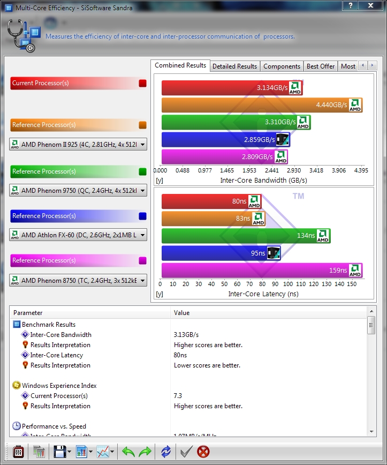The image size is (387, 465).
Task: Click the tab strip right arrow
Action: [372, 65]
